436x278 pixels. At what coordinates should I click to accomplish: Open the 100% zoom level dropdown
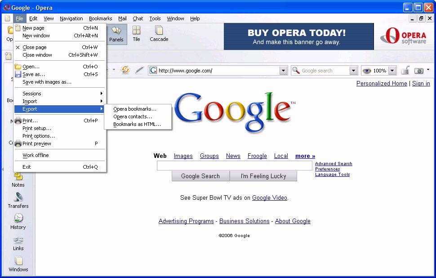(392, 71)
